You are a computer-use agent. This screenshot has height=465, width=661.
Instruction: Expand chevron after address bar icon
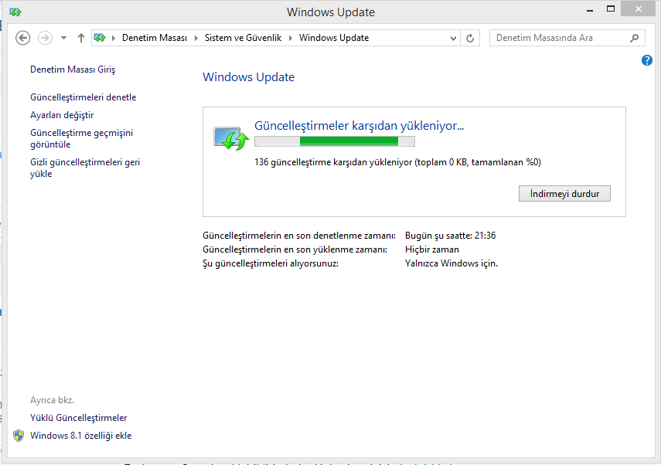[x=114, y=38]
